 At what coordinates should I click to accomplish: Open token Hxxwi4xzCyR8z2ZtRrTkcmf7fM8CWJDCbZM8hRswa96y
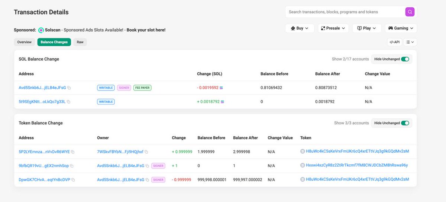tap(357, 165)
